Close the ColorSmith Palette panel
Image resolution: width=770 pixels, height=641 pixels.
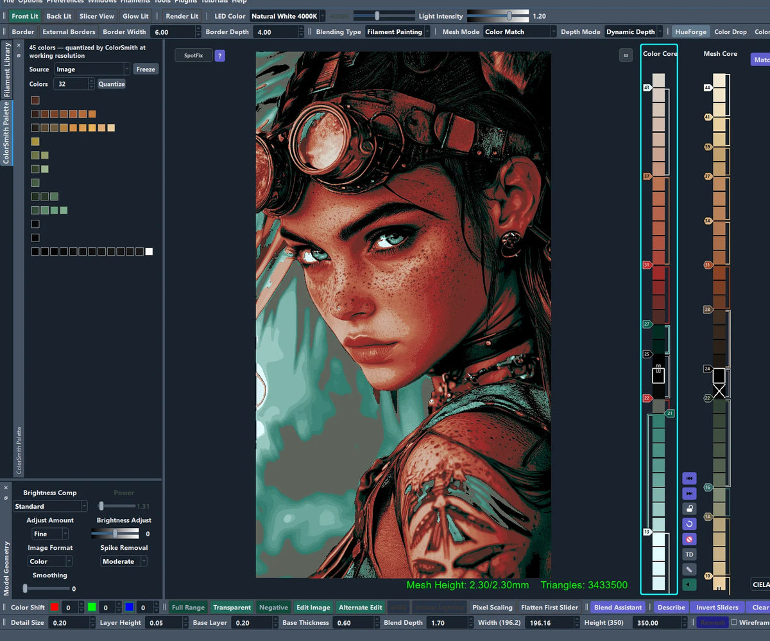click(18, 46)
